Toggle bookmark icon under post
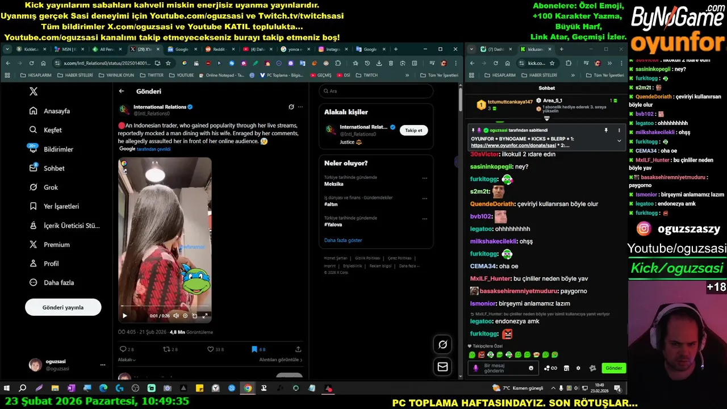The image size is (727, 409). pyautogui.click(x=255, y=349)
